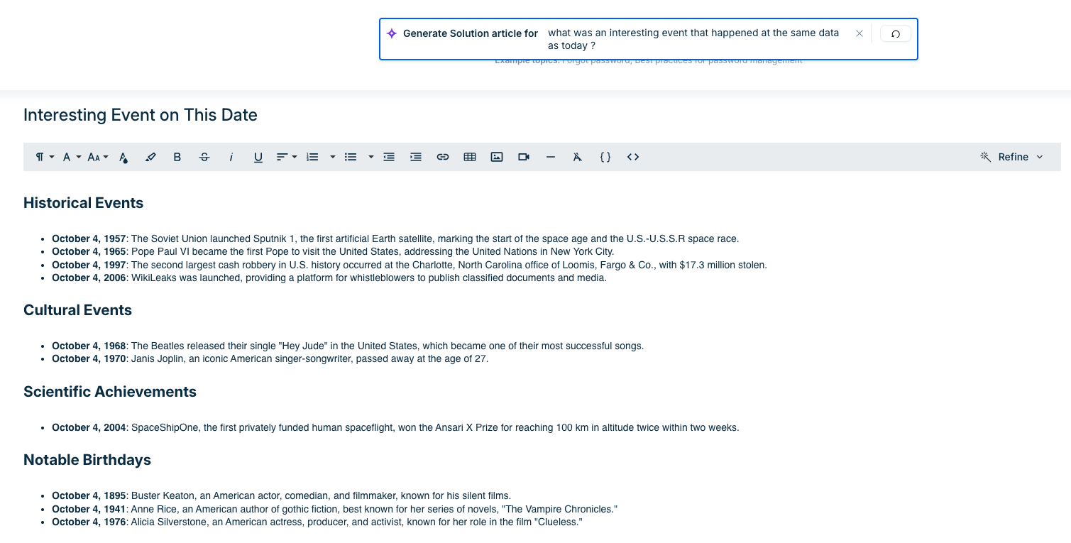Open source code view with angle brackets
The width and height of the screenshot is (1071, 543).
tap(633, 157)
